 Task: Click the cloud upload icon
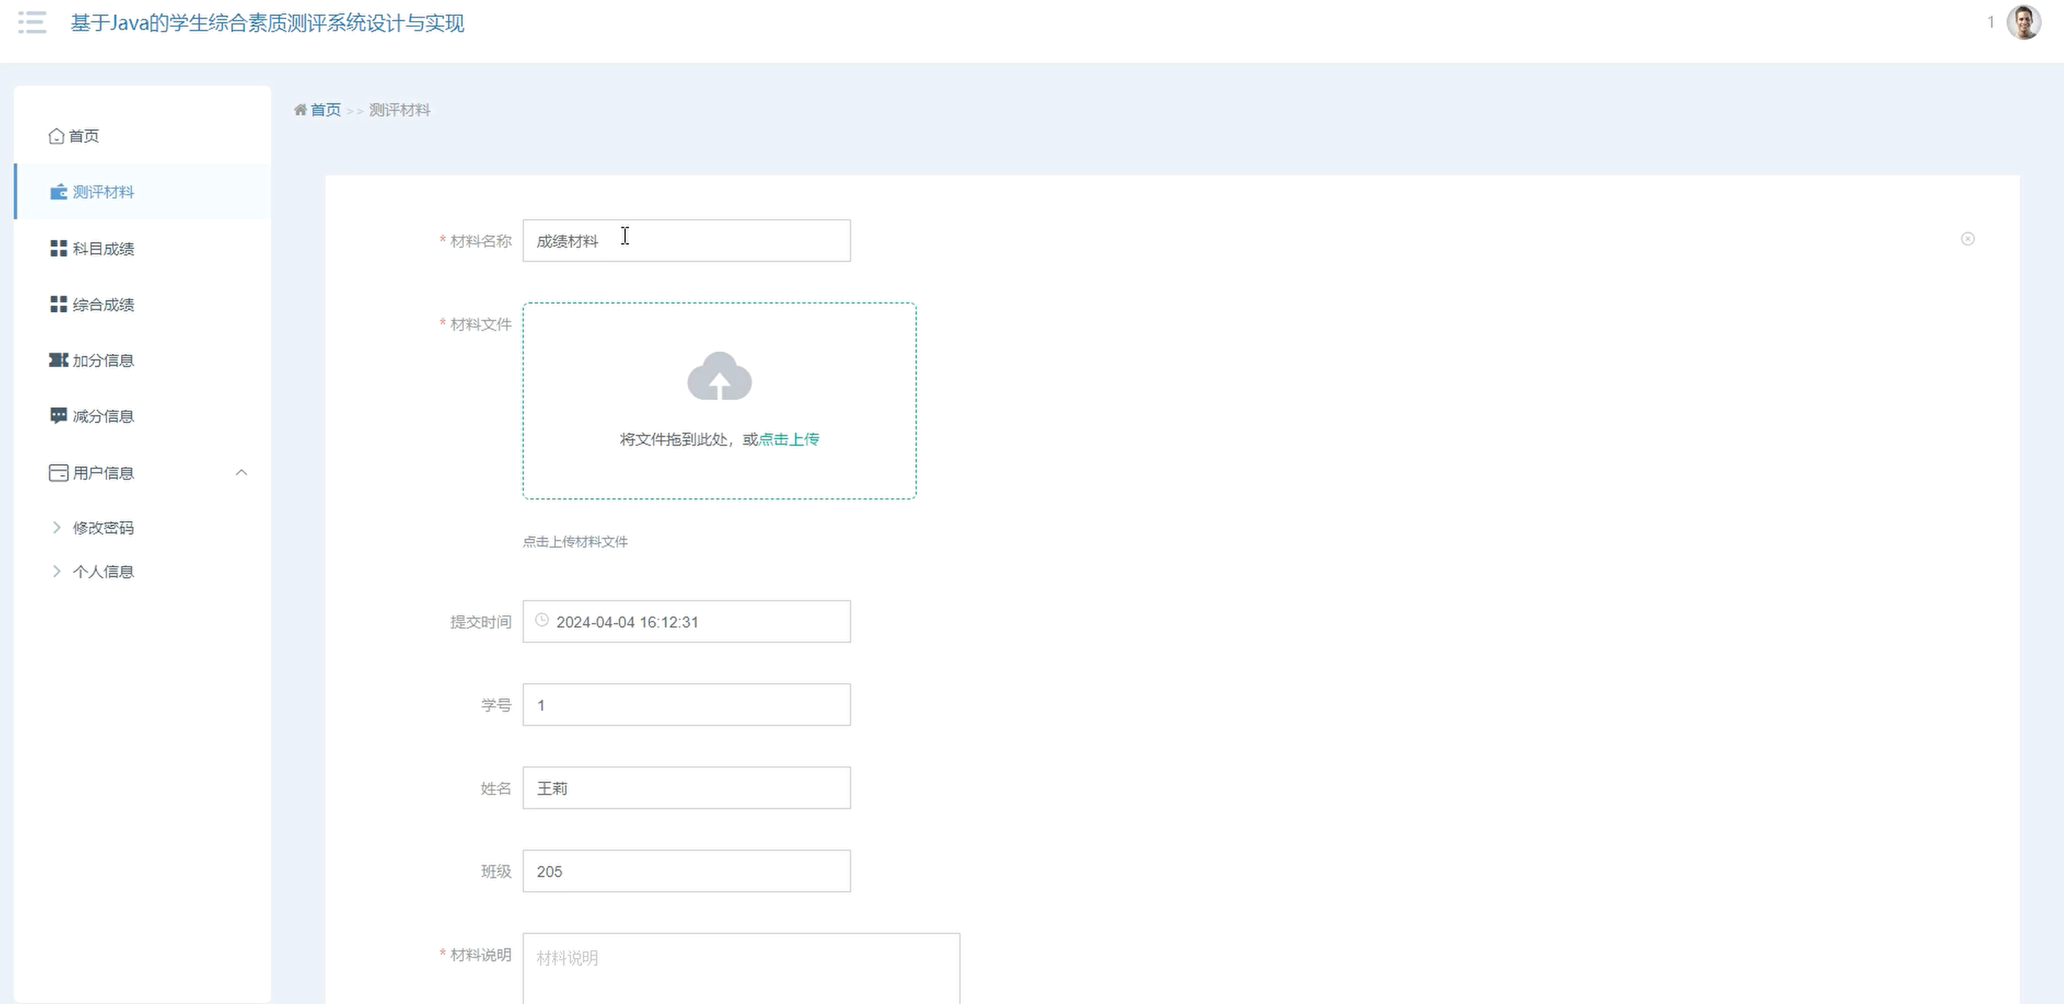pos(719,376)
